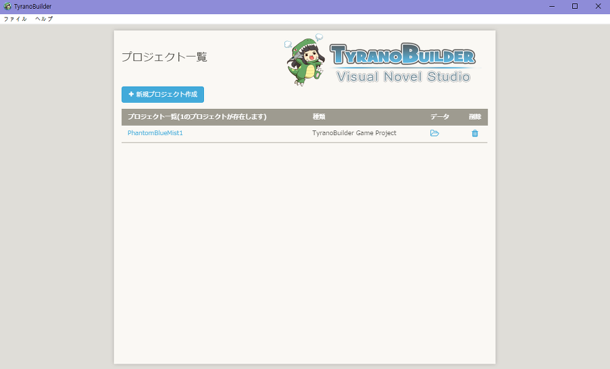
Task: Close the TyranoBuilder window
Action: tap(598, 6)
